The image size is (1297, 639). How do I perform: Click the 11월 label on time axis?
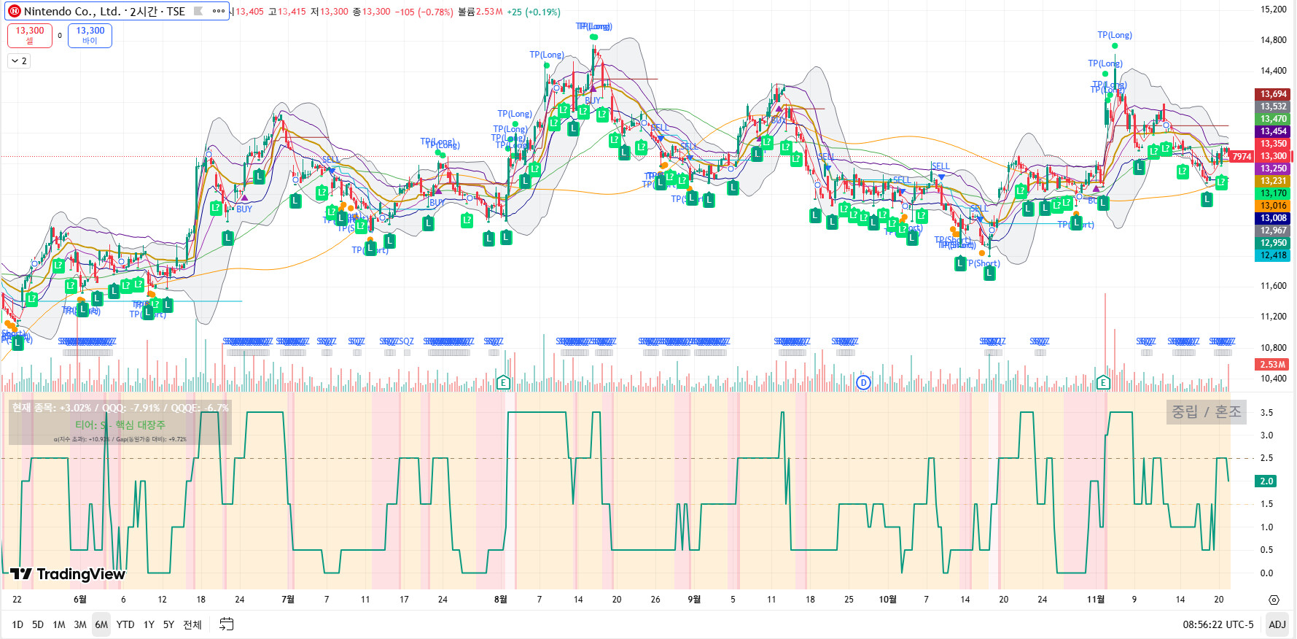[x=1095, y=600]
